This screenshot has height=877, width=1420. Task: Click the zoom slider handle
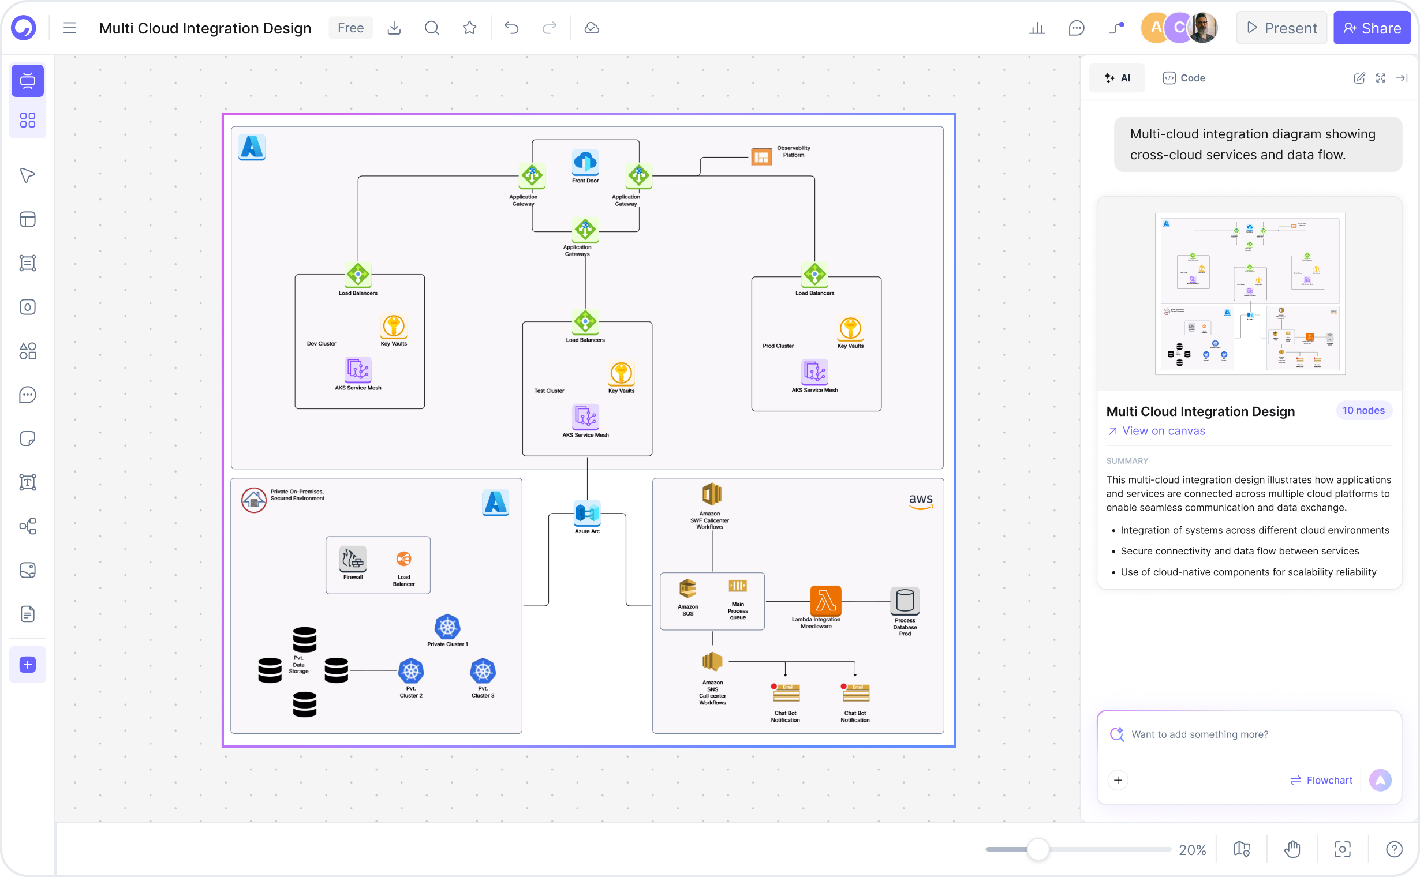pos(1038,849)
